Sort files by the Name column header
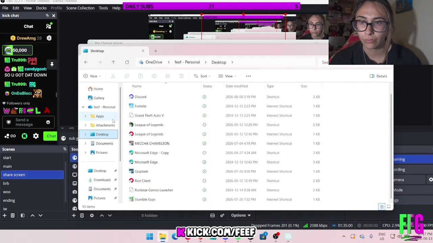This screenshot has width=433, height=243. 137,86
